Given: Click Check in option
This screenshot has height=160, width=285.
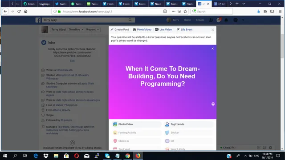Looking at the screenshot, I should pyautogui.click(x=136, y=141).
